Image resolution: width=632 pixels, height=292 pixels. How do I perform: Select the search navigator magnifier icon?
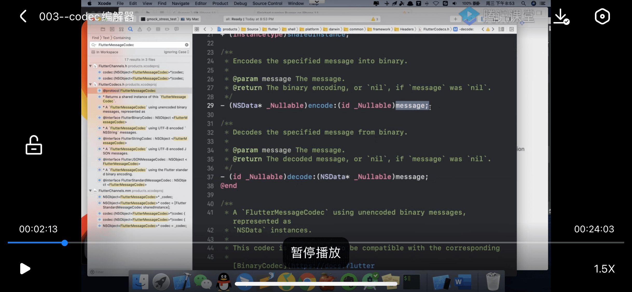point(130,29)
